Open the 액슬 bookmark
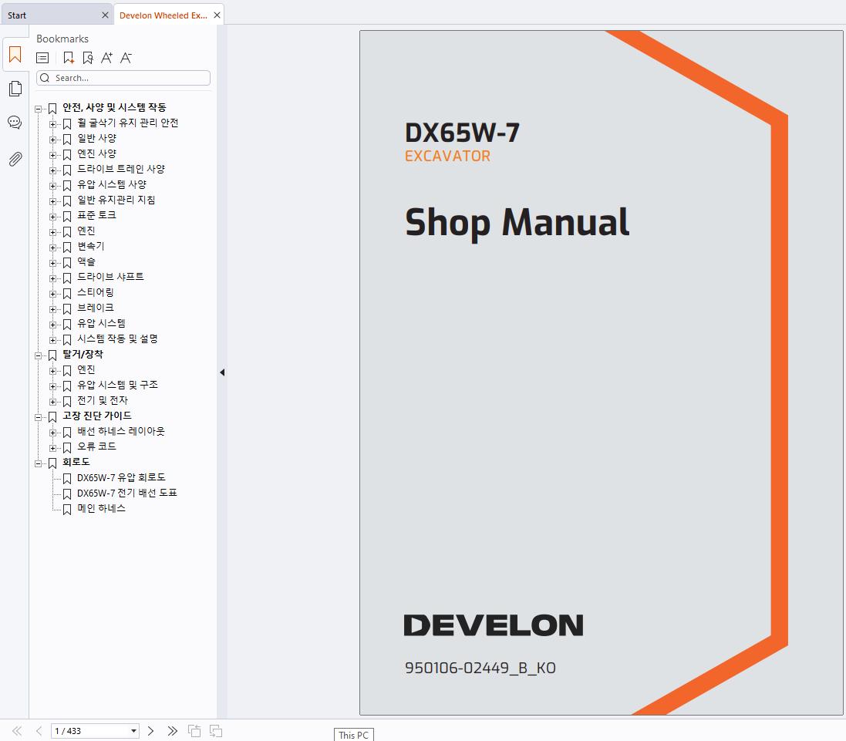 point(86,261)
